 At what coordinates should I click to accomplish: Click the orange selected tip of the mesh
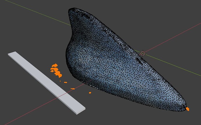point(188,109)
